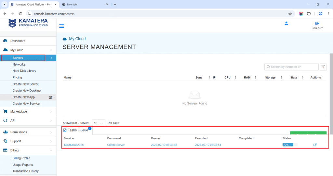Click the Support headset icon

tap(5, 141)
